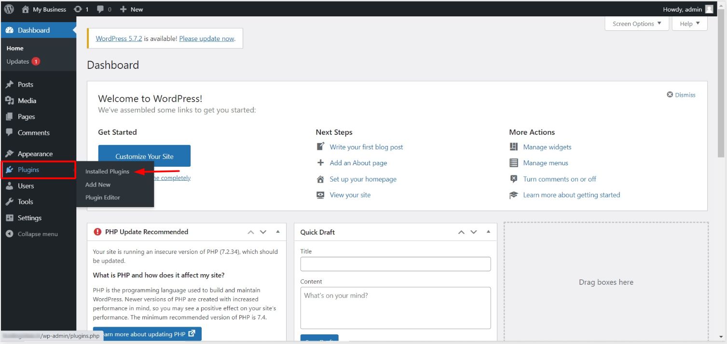Screen dimensions: 727x344
Task: Open the updates icon in admin bar
Action: (x=78, y=9)
